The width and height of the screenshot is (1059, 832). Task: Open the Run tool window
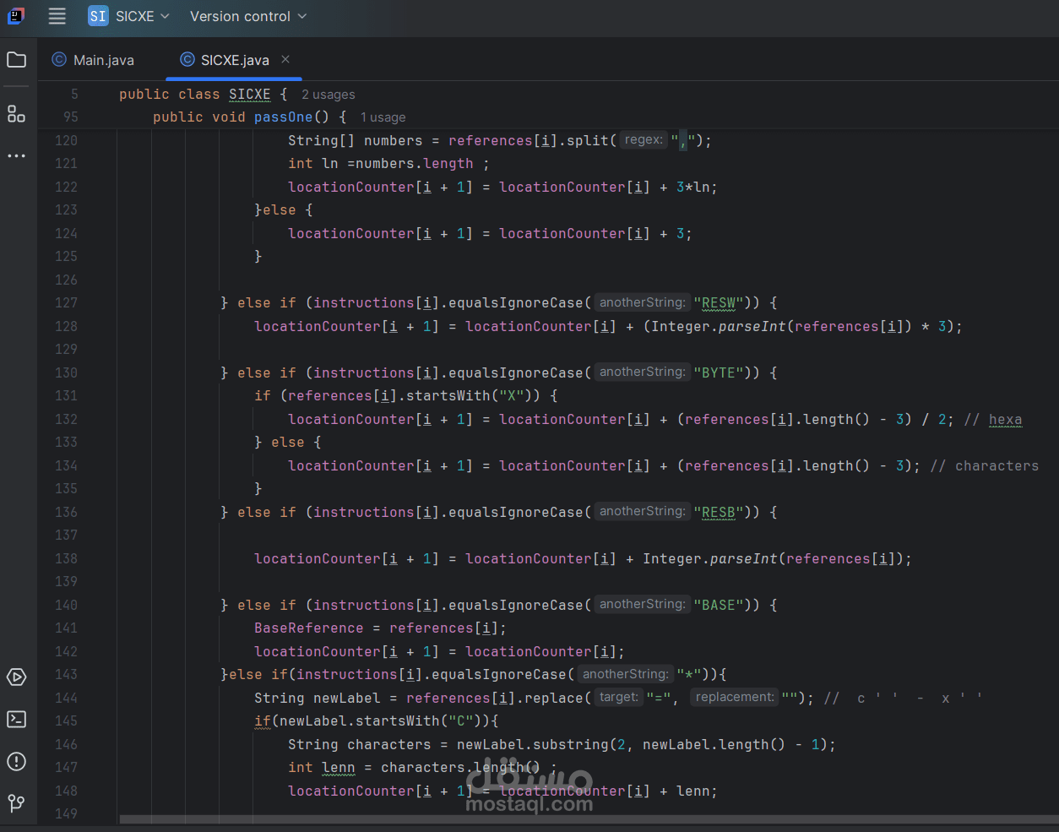pyautogui.click(x=15, y=677)
